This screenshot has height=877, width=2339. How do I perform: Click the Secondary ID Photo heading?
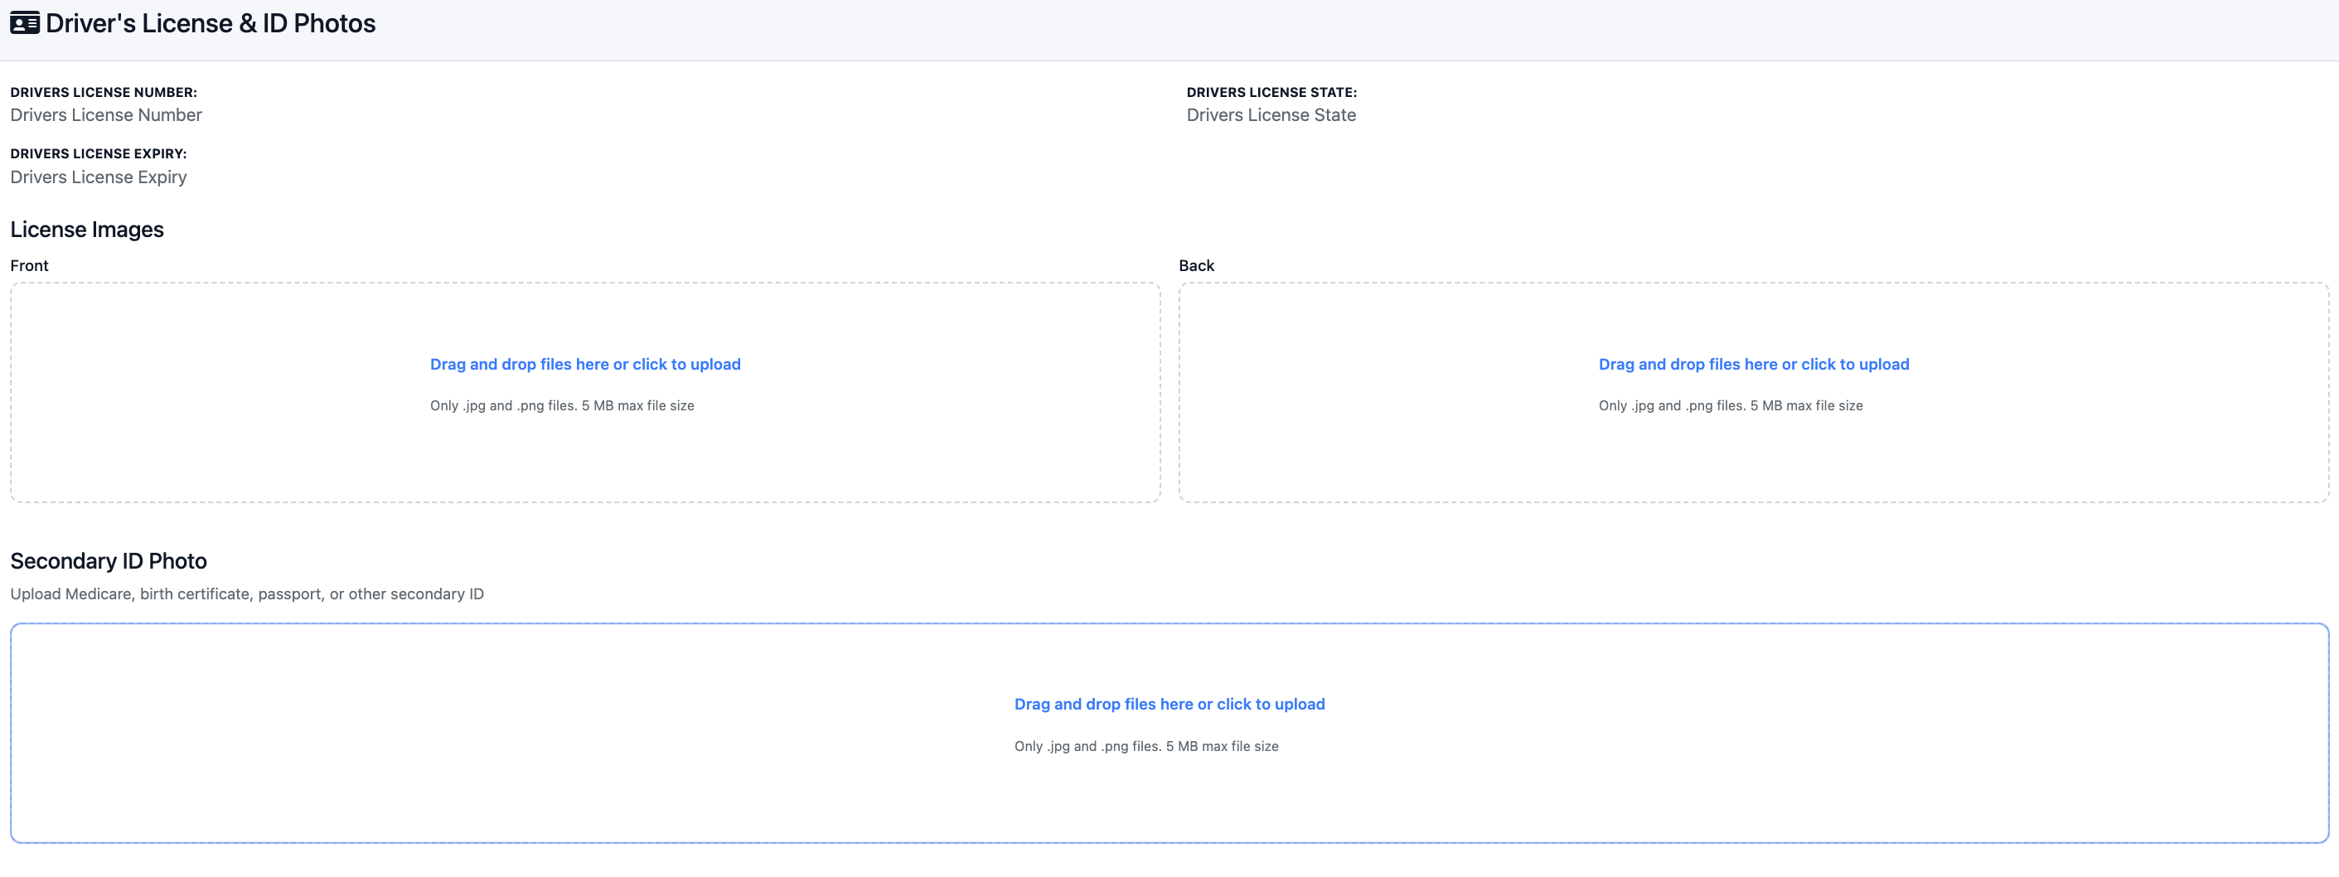(x=108, y=561)
